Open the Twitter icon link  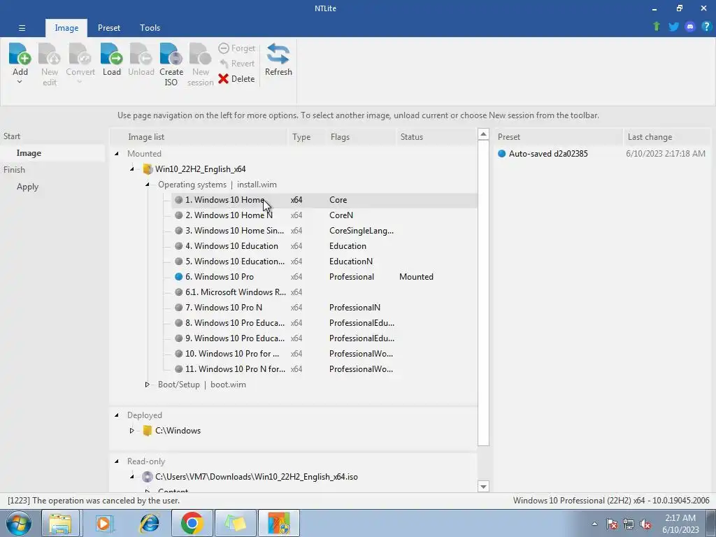[x=673, y=27]
